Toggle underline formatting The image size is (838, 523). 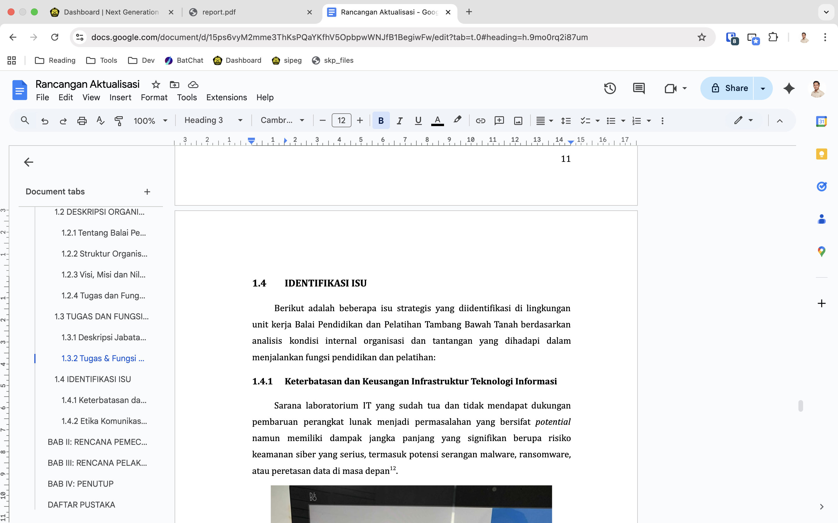click(x=418, y=120)
